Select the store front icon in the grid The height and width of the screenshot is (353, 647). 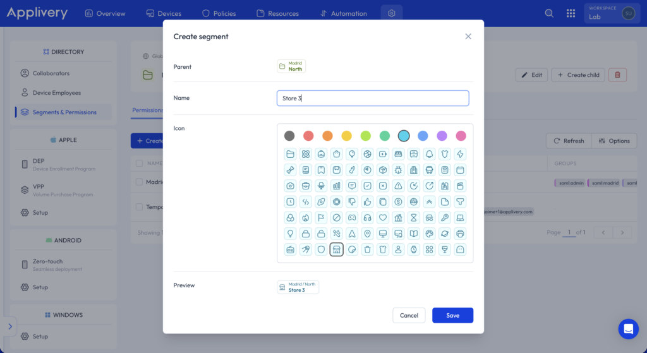pyautogui.click(x=336, y=249)
